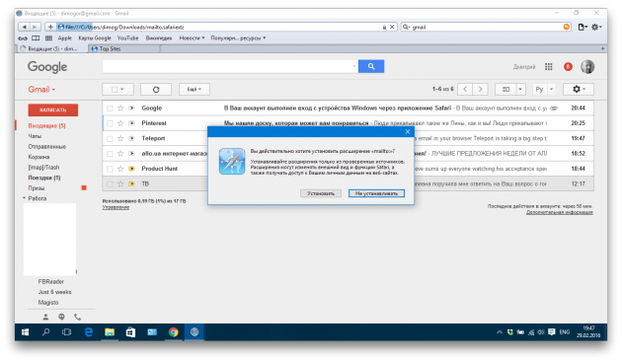Screen dimensions: 622x362
Task: Tick the ТВ email checkbox
Action: click(110, 184)
